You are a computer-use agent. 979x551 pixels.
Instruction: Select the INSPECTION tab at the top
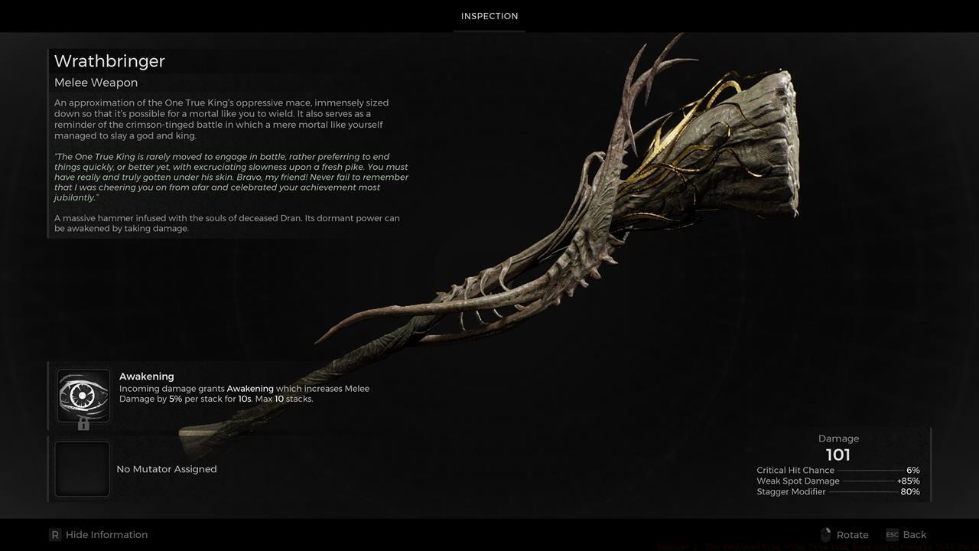point(489,16)
